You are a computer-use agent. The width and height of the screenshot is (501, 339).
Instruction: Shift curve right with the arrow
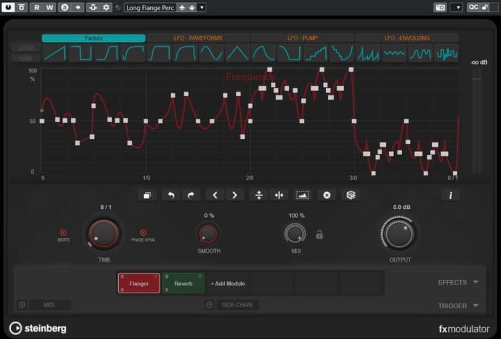234,195
